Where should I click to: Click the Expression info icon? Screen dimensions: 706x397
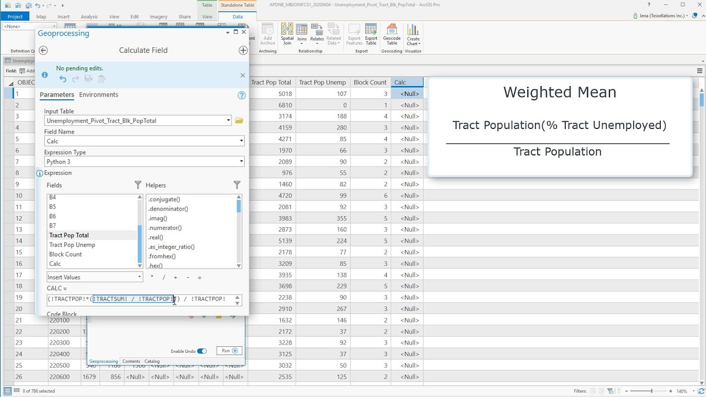tap(40, 173)
